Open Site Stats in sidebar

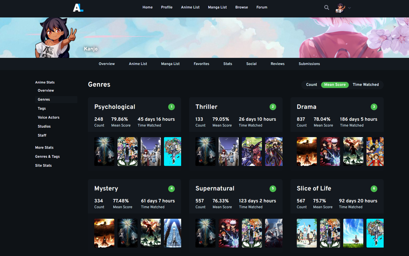(43, 166)
